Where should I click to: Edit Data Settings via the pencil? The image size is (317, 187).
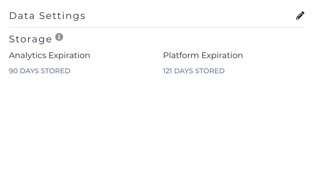coord(300,15)
